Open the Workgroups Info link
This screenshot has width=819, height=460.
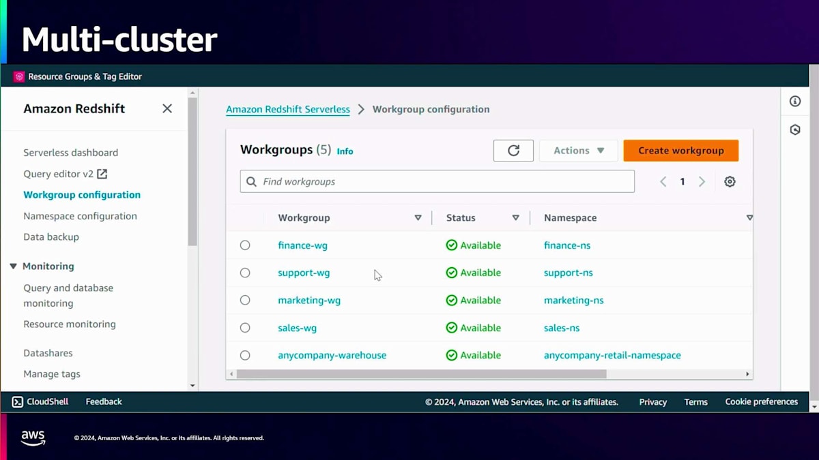coord(345,151)
